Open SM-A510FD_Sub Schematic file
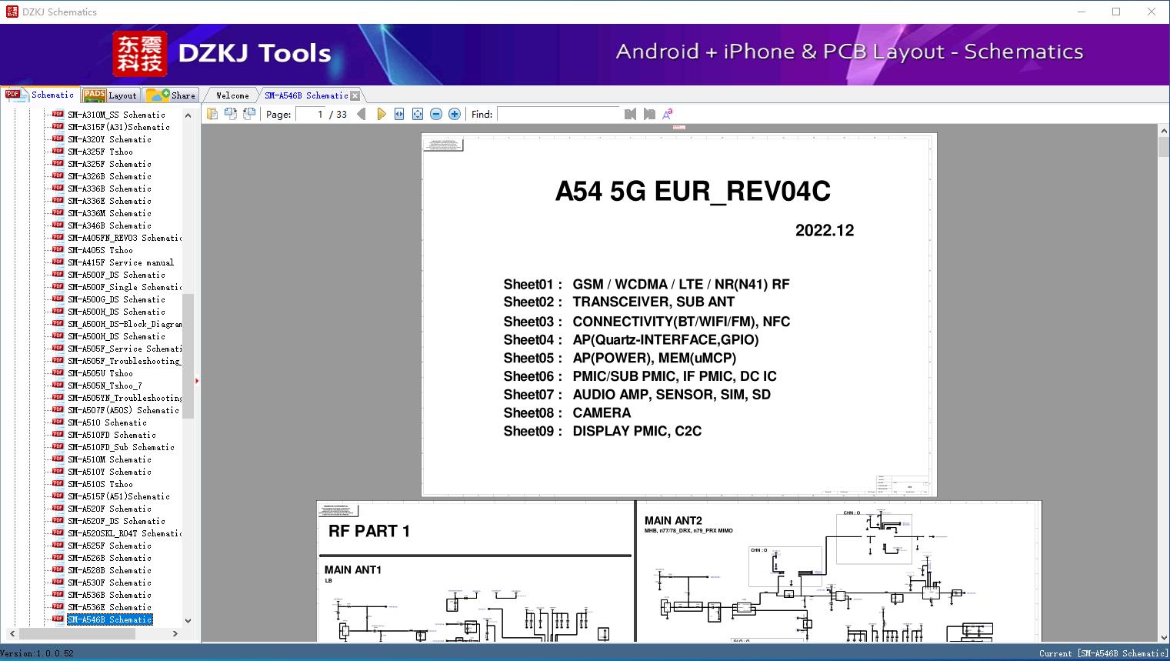Screen dimensions: 1170x661 tap(121, 447)
